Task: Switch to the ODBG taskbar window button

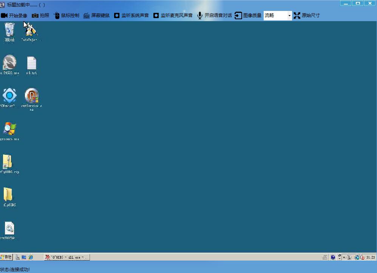Action: (x=67, y=258)
